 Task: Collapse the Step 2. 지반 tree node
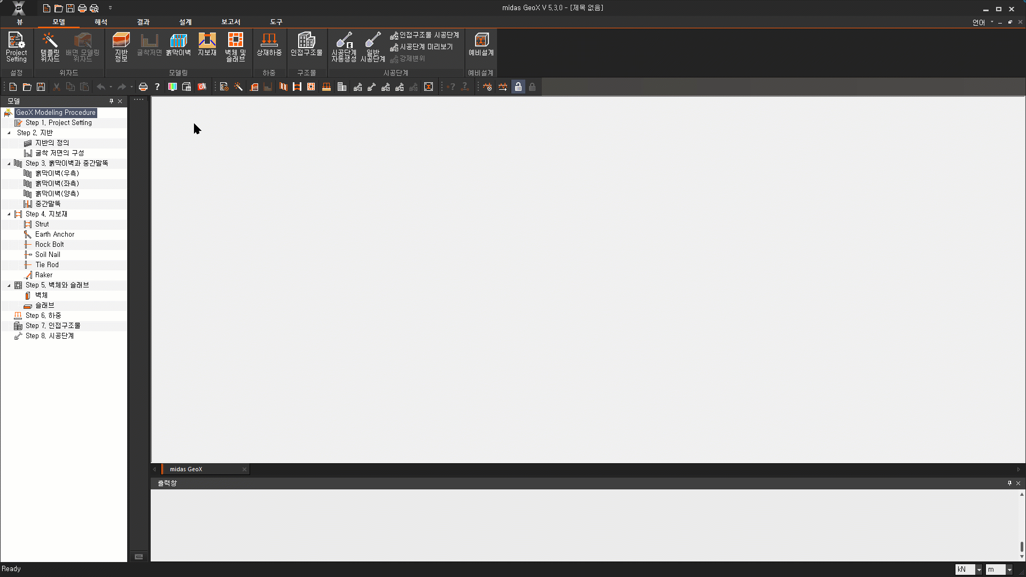click(x=9, y=133)
